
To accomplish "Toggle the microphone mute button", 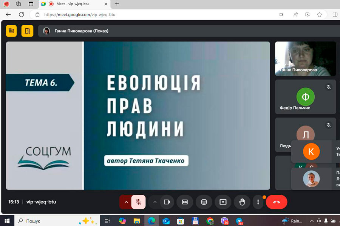I will pos(138,202).
